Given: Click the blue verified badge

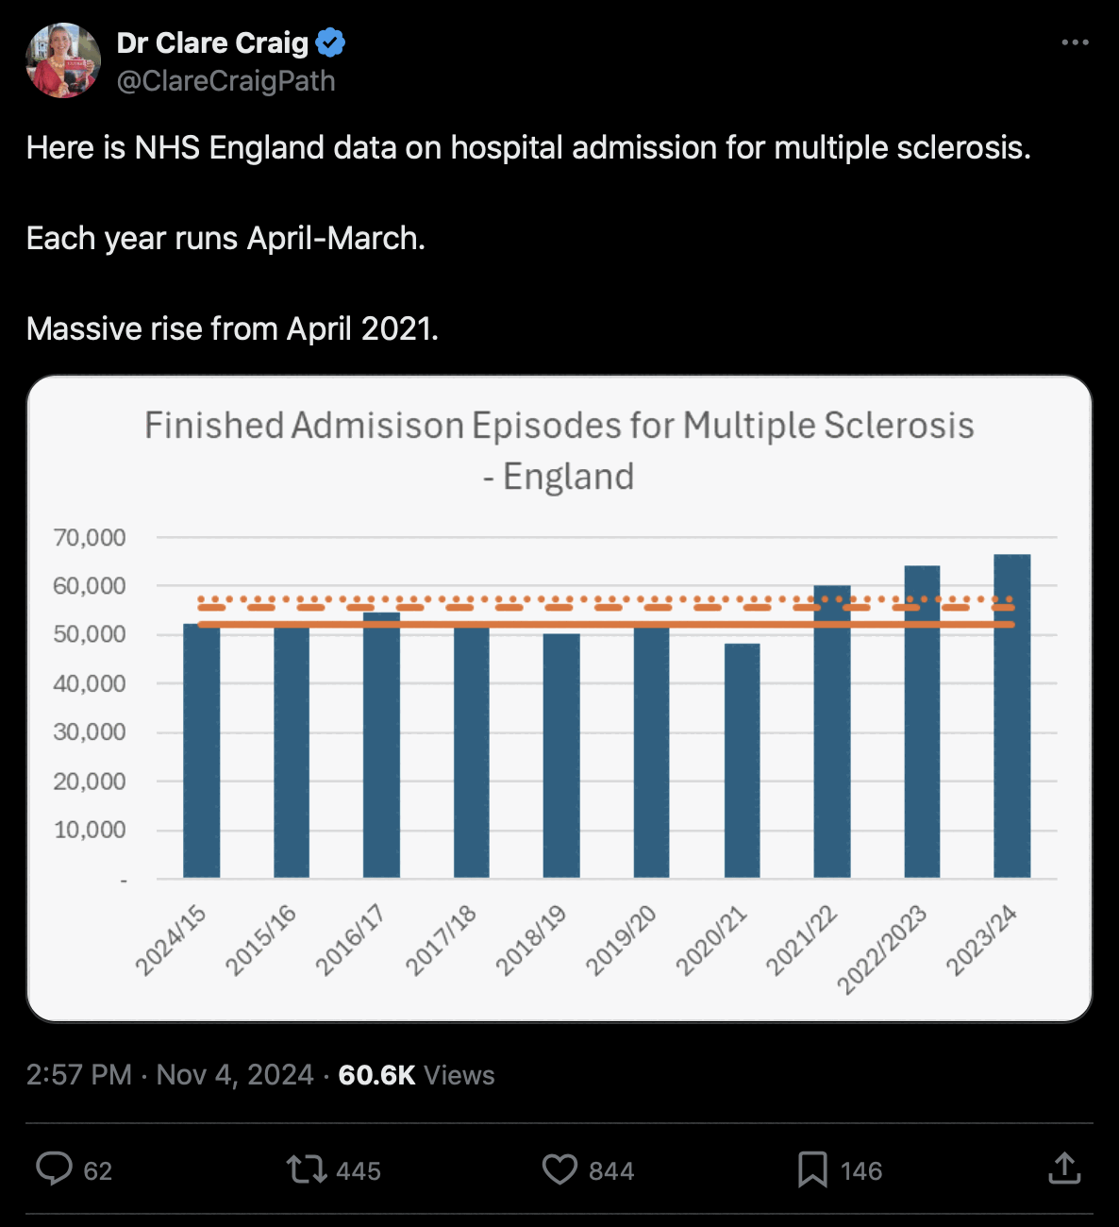Looking at the screenshot, I should 330,42.
